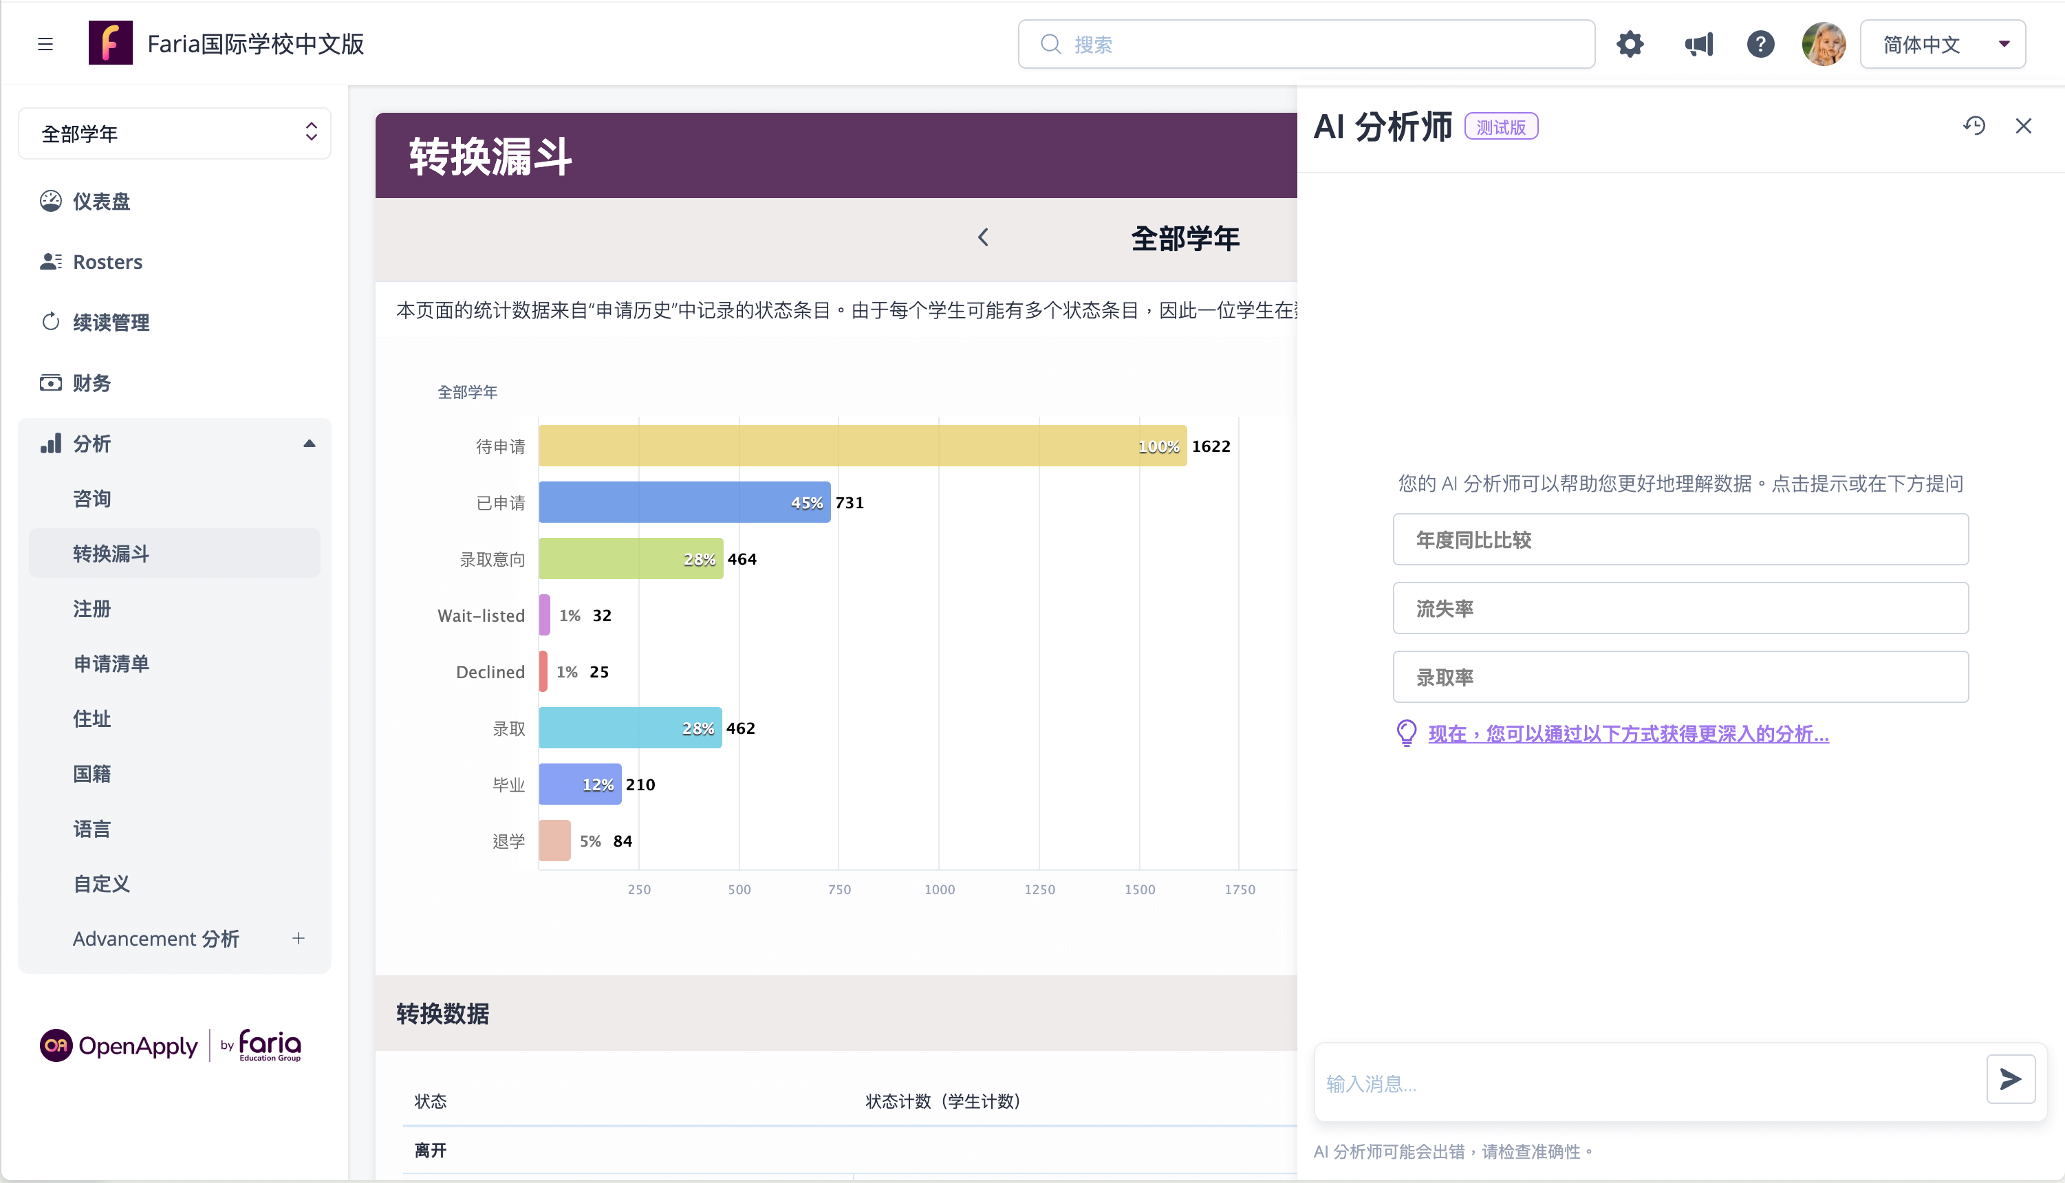Open the user avatar profile
This screenshot has width=2065, height=1183.
click(1823, 44)
